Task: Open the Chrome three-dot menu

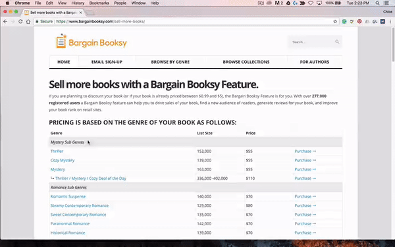Action: [x=390, y=22]
